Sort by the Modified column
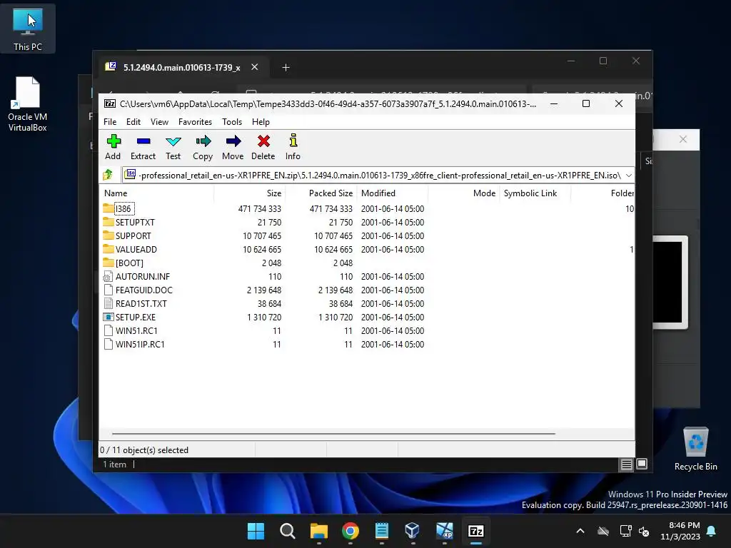Screen dimensions: 731x548 coord(393,193)
